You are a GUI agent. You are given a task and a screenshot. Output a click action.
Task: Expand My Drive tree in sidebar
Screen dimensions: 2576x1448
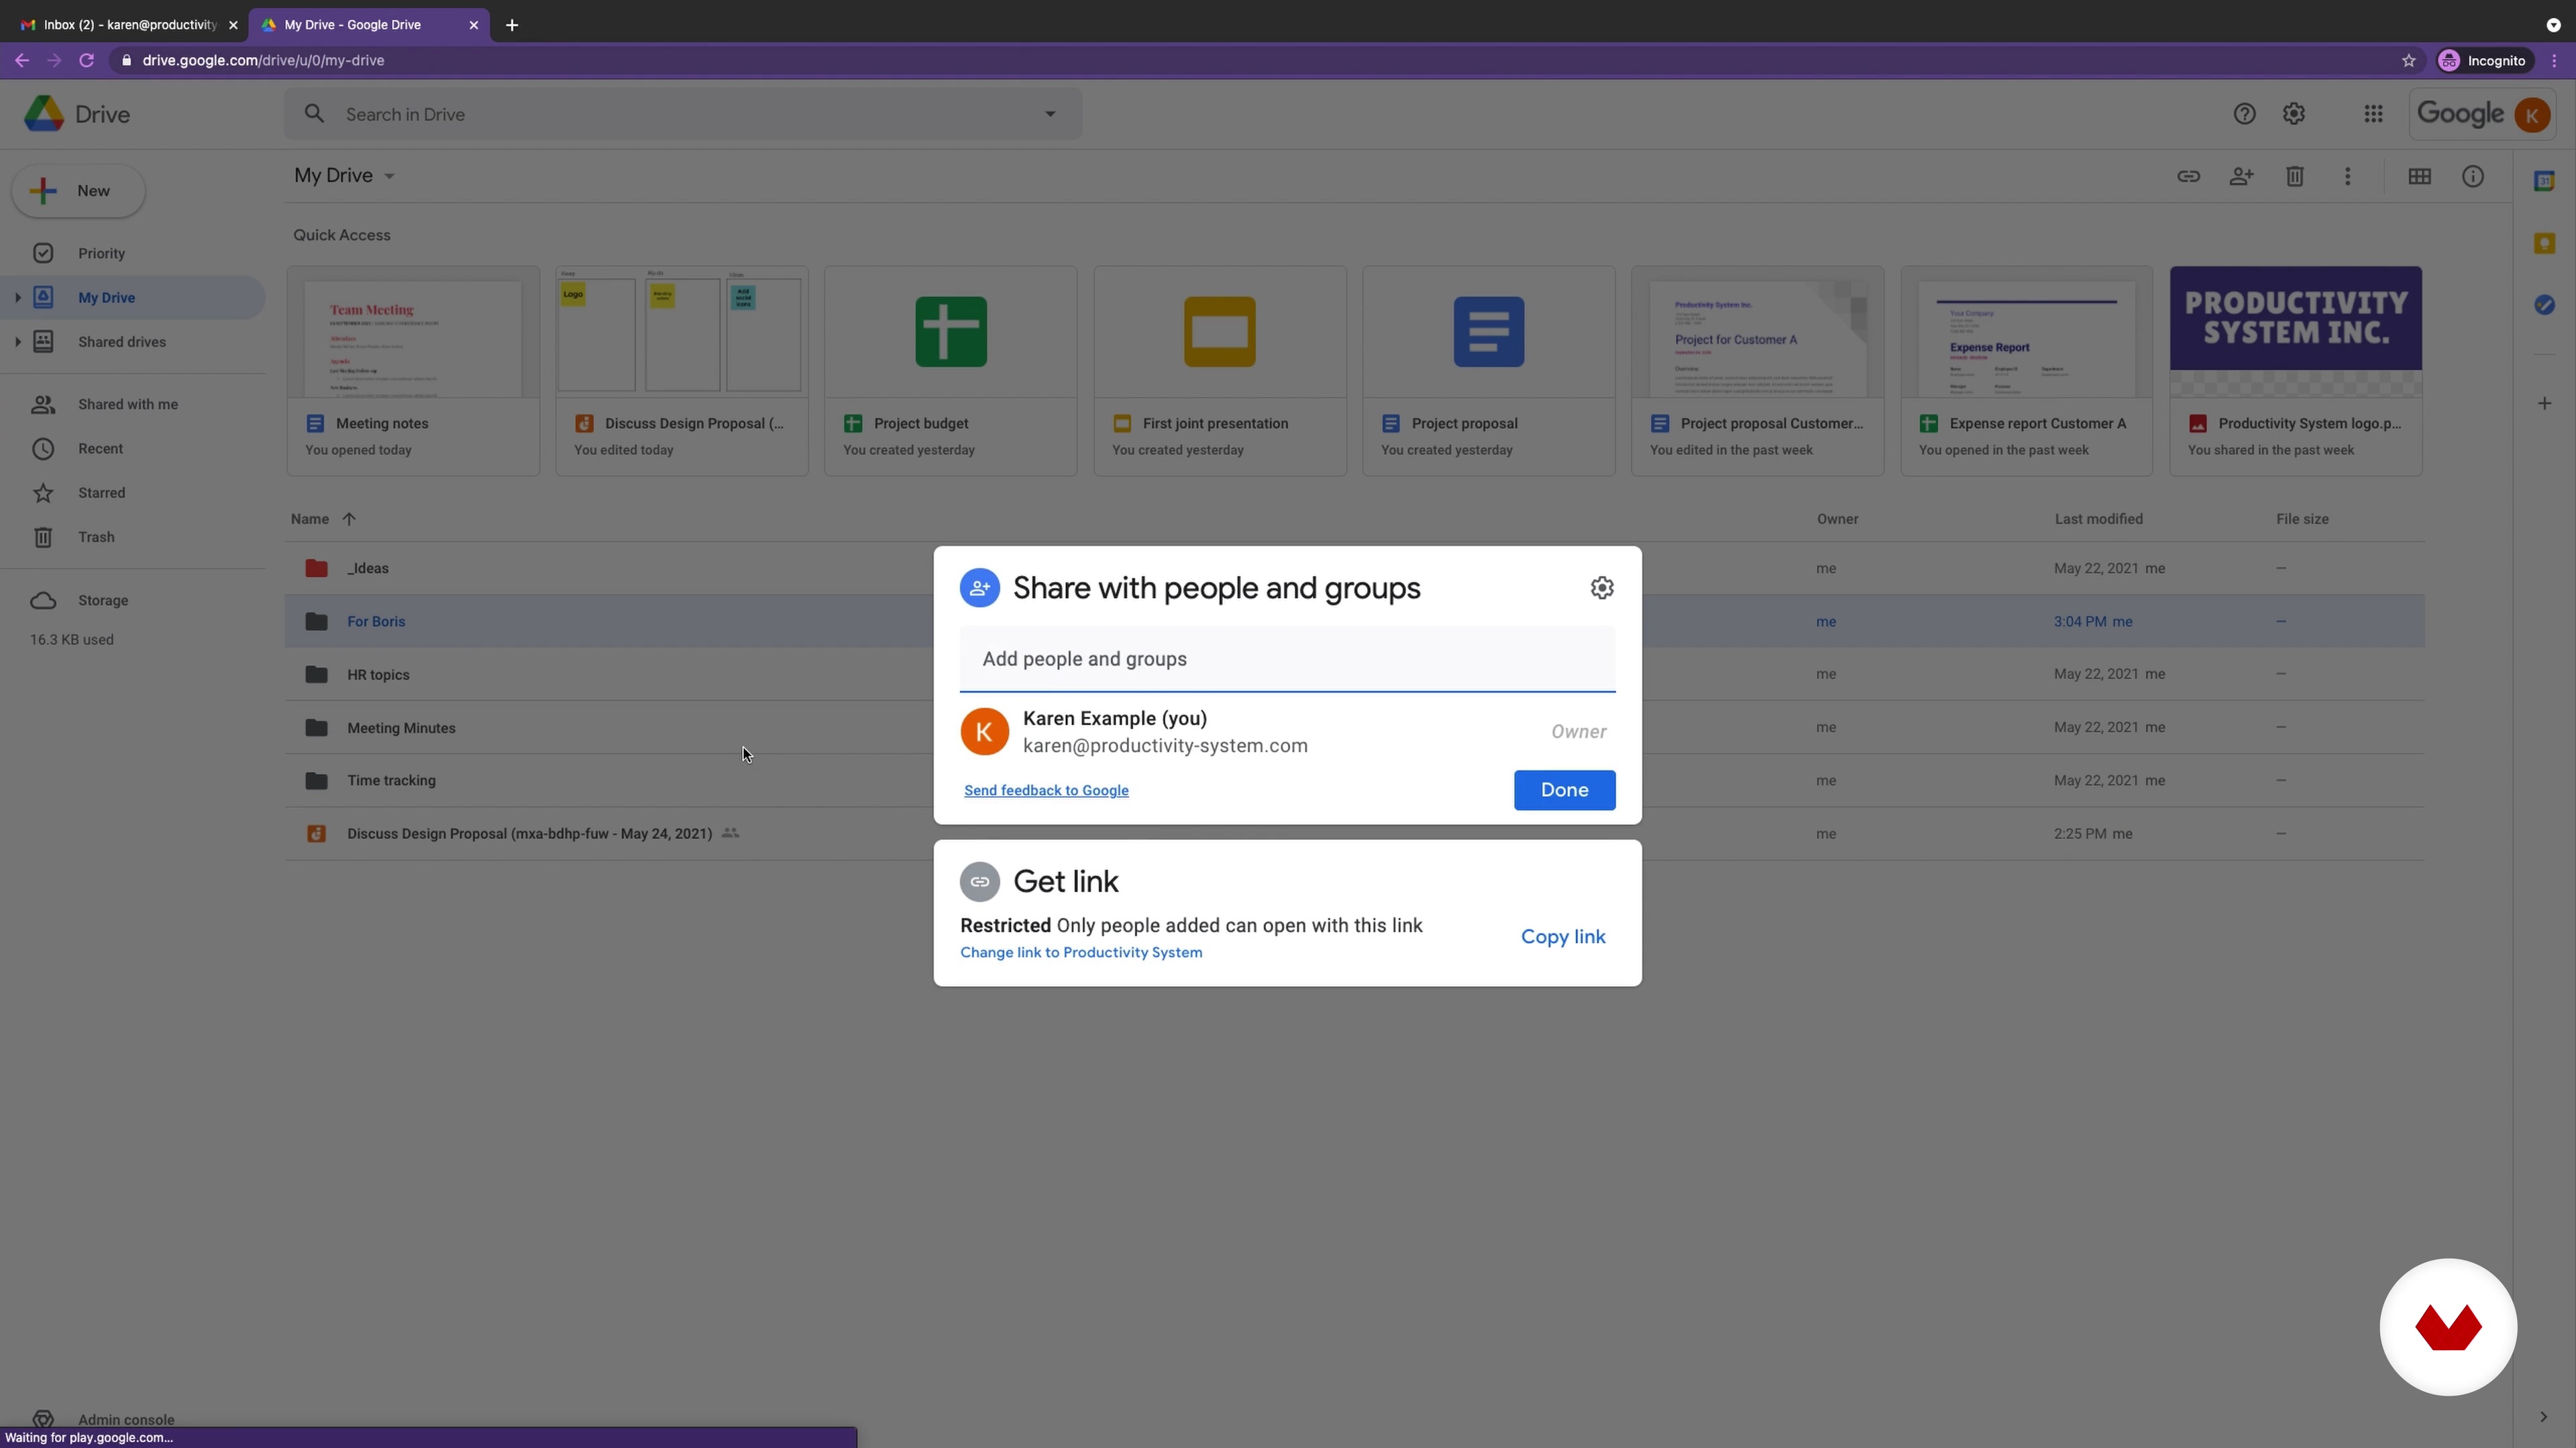[17, 298]
